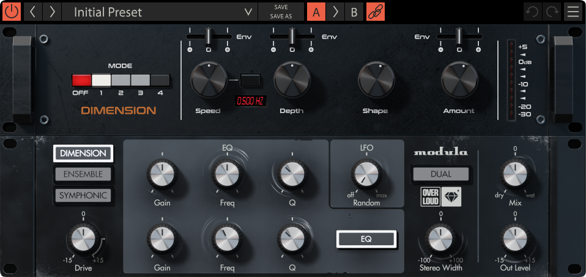Click the OVERLOUD logo icon
Image resolution: width=586 pixels, height=277 pixels.
(x=430, y=197)
